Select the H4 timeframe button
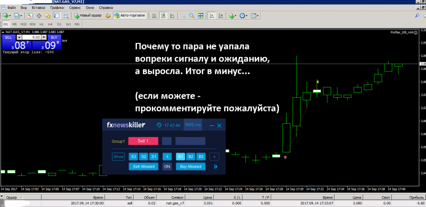 pyautogui.click(x=49, y=24)
